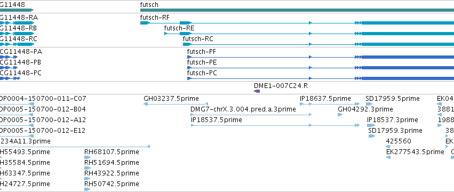Screen dimensions: 454x192
Task: Open the SD17959.5prime label
Action: pyautogui.click(x=392, y=99)
